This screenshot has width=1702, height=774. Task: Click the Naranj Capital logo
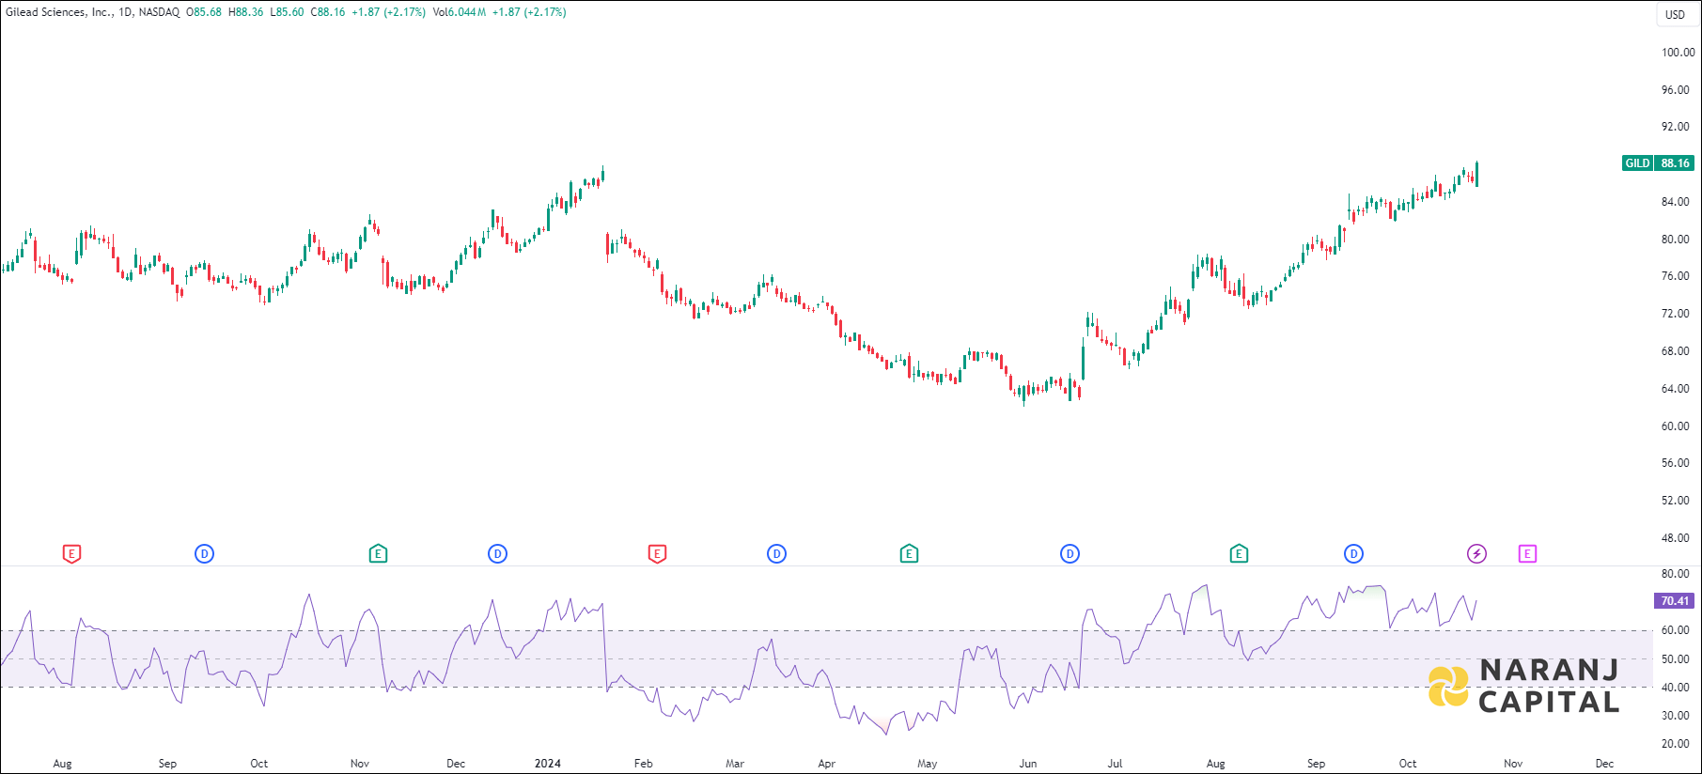click(1523, 686)
